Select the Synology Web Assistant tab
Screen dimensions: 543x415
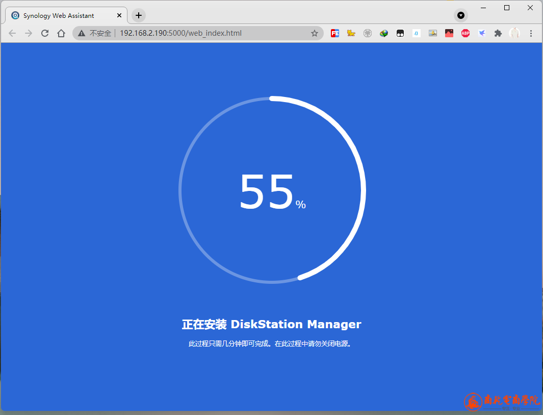click(x=66, y=16)
